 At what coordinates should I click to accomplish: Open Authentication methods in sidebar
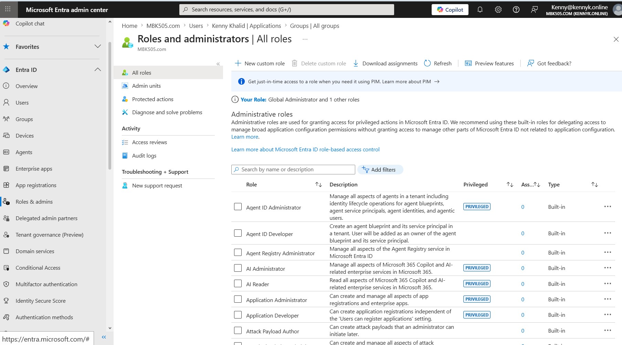(x=44, y=317)
